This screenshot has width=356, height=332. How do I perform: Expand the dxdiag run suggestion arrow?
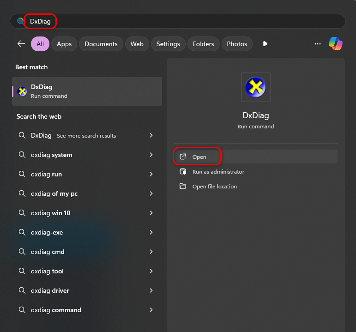pos(151,174)
